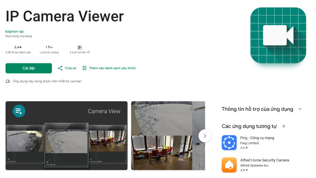Add to wishlist via Thêm vào danh sách yêu thích
The width and height of the screenshot is (316, 178).
112,68
